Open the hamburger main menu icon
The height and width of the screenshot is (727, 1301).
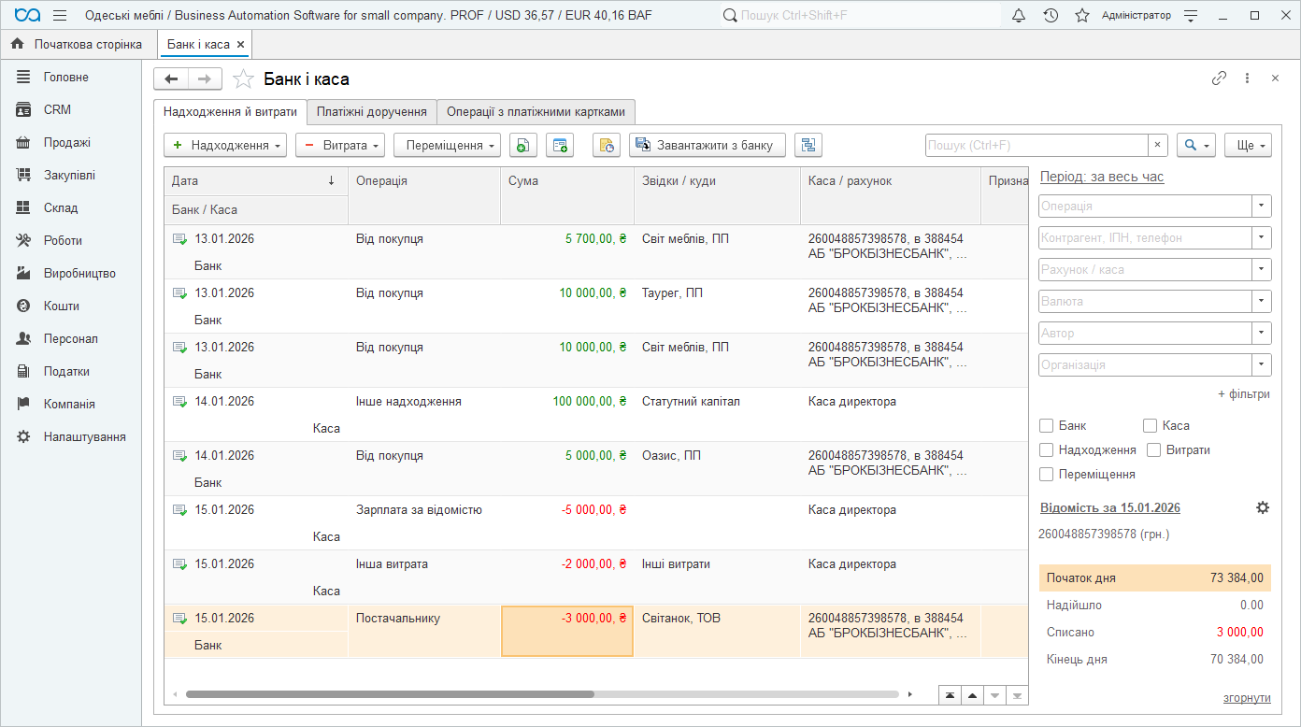(x=60, y=16)
